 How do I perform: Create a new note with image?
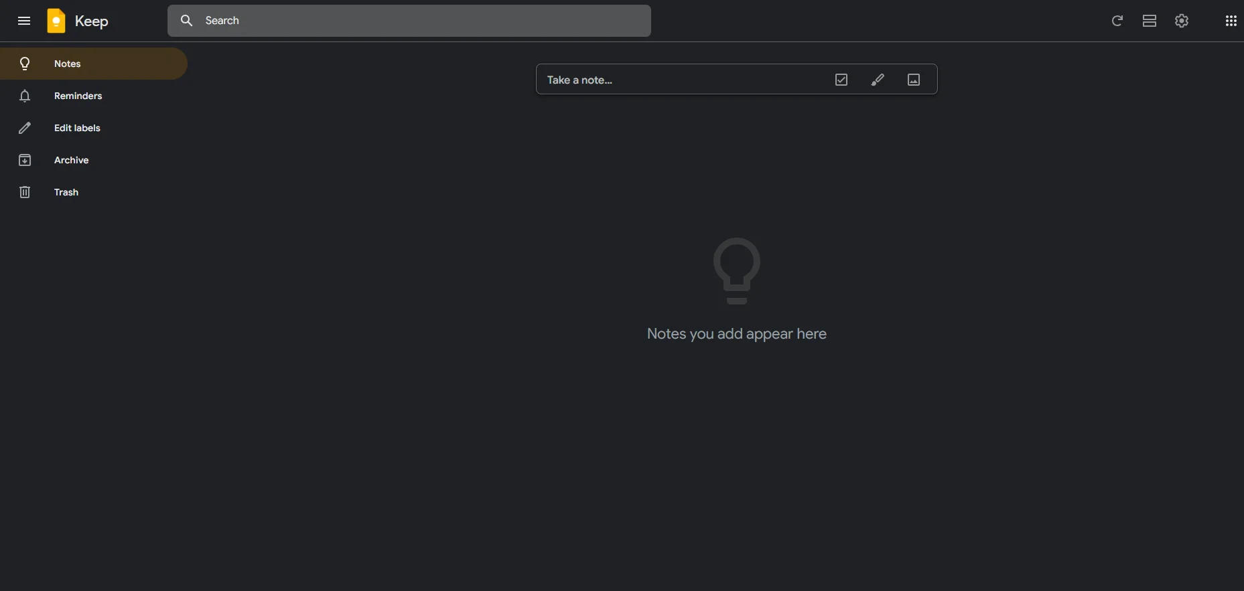[x=914, y=80]
